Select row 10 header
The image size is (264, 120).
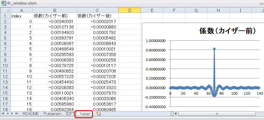5,66
